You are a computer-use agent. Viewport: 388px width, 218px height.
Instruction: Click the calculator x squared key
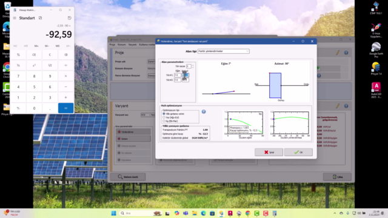point(34,65)
